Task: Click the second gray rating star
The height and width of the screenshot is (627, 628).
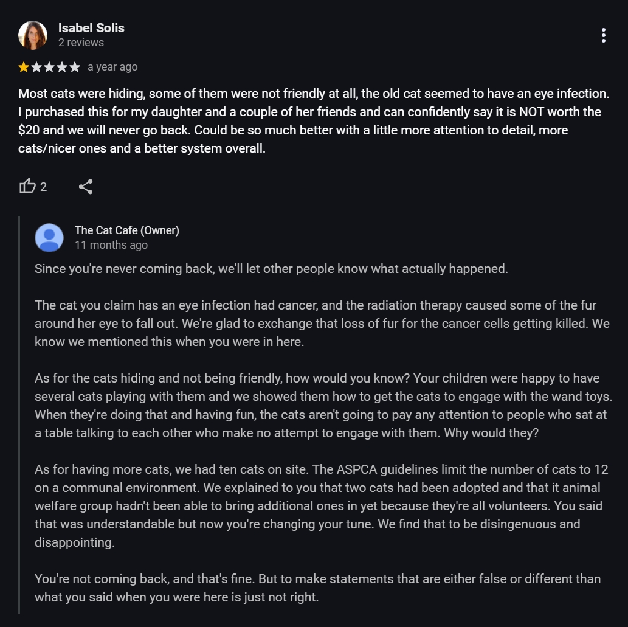Action: coord(36,67)
